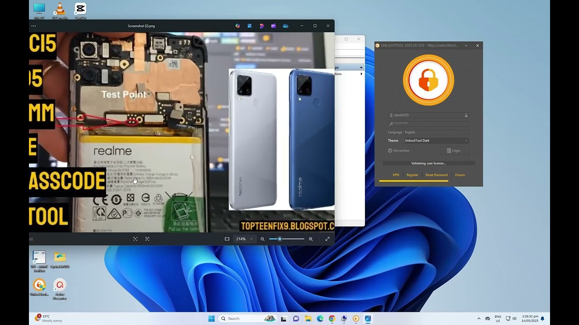Click the OneDrive cloud icon in Photos
Viewport: 579px width, 325px height.
point(285,26)
